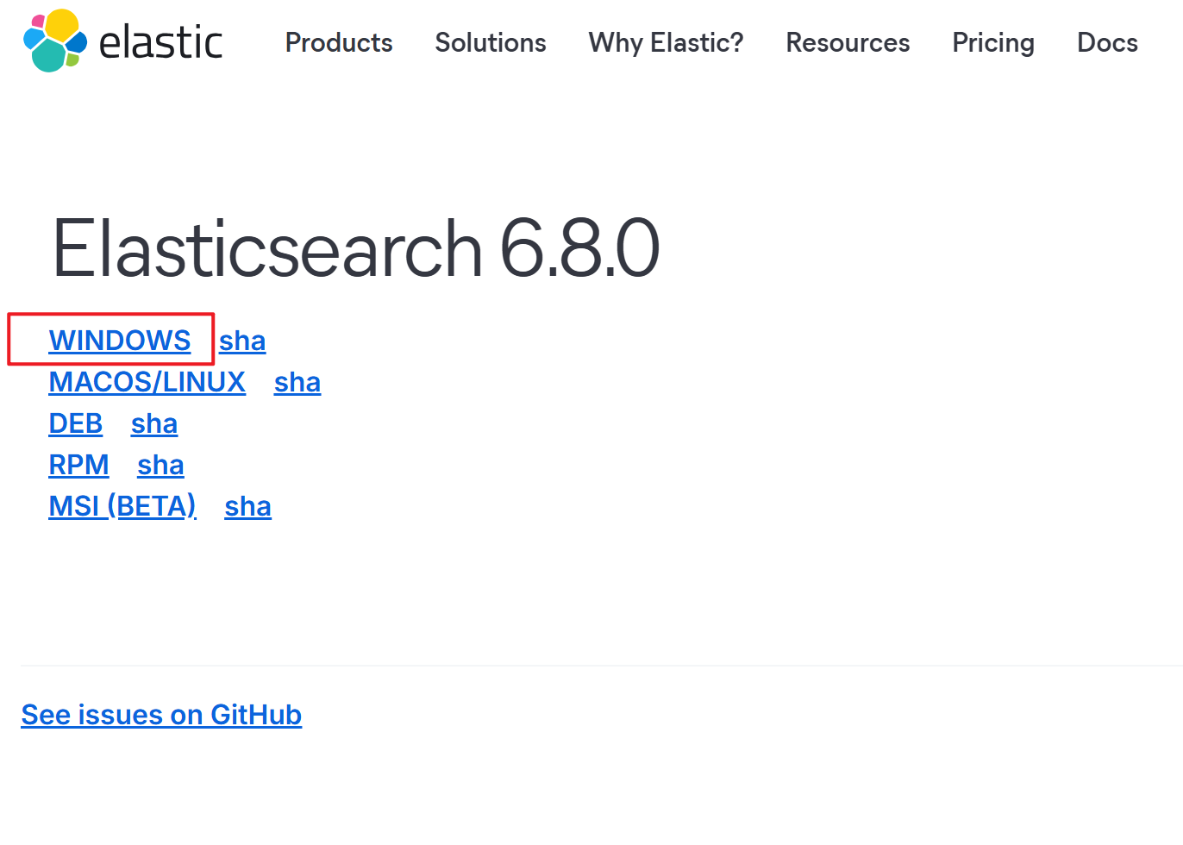Viewport: 1183px width, 845px height.
Task: Click the sha link for DEB
Action: pos(154,424)
